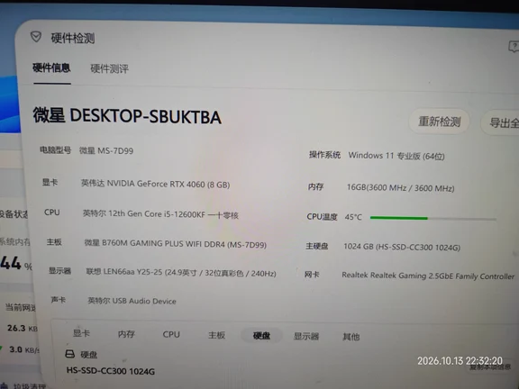Select the 其他 detail tab
The height and width of the screenshot is (389, 519).
pos(351,337)
